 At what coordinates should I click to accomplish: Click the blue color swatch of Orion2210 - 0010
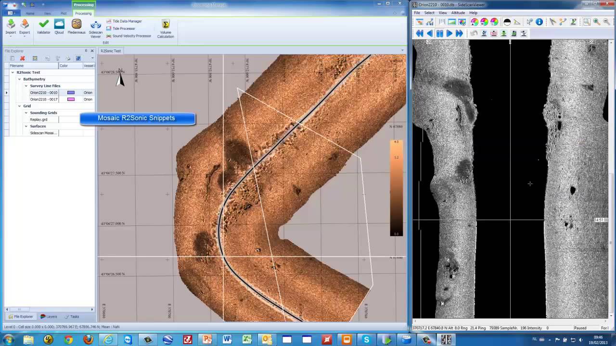(x=71, y=93)
